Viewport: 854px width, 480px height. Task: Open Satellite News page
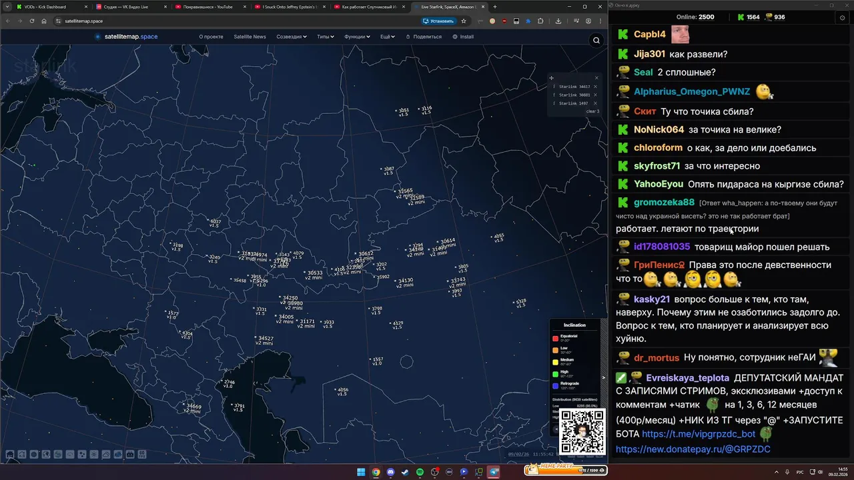250,37
